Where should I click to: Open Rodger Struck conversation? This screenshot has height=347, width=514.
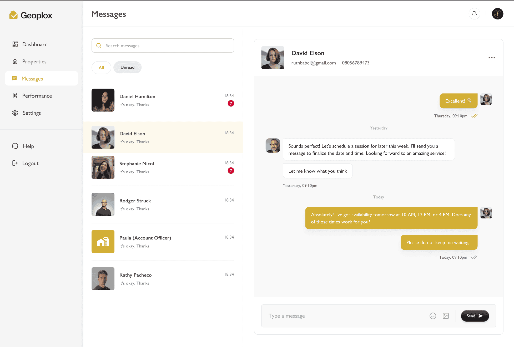tap(163, 205)
